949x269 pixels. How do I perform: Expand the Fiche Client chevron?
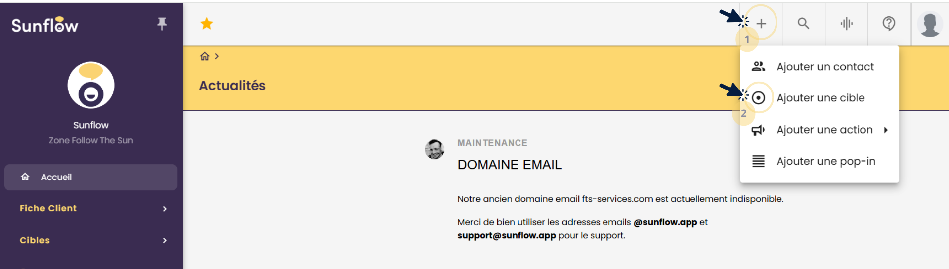click(x=165, y=209)
